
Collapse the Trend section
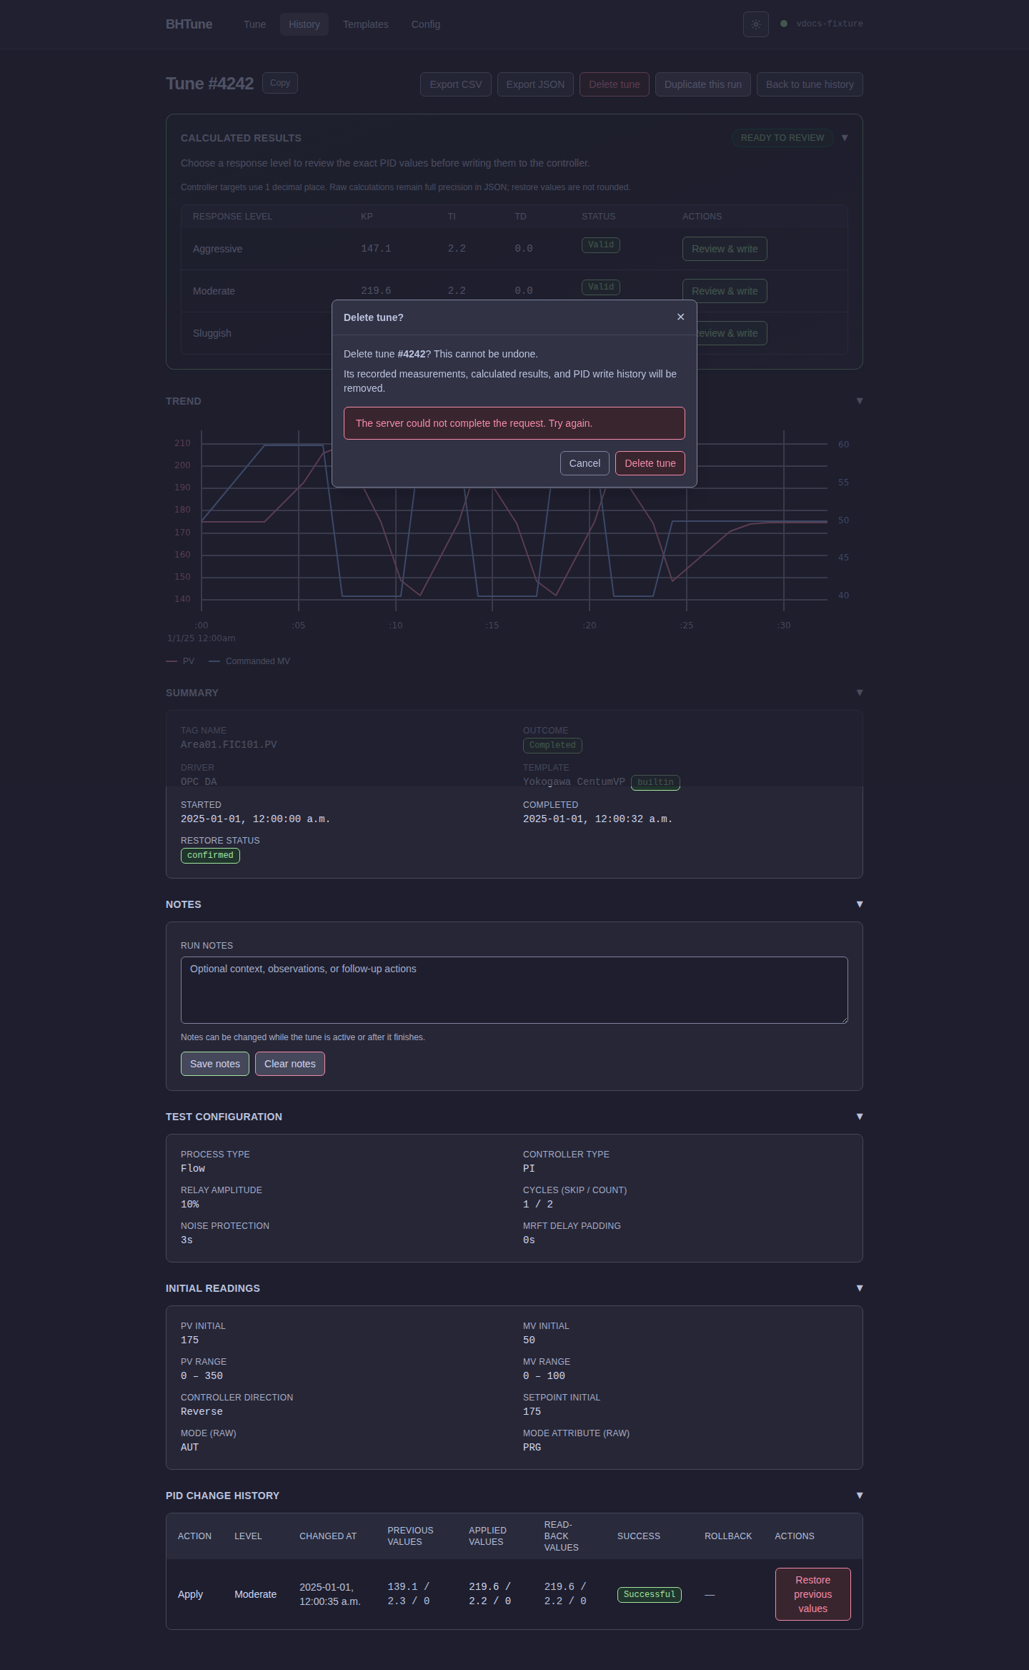pyautogui.click(x=860, y=401)
